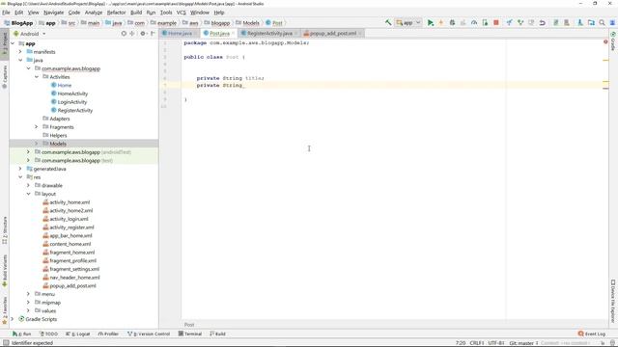Collapse all icon in Project panel header
The height and width of the screenshot is (347, 618).
pos(132,34)
